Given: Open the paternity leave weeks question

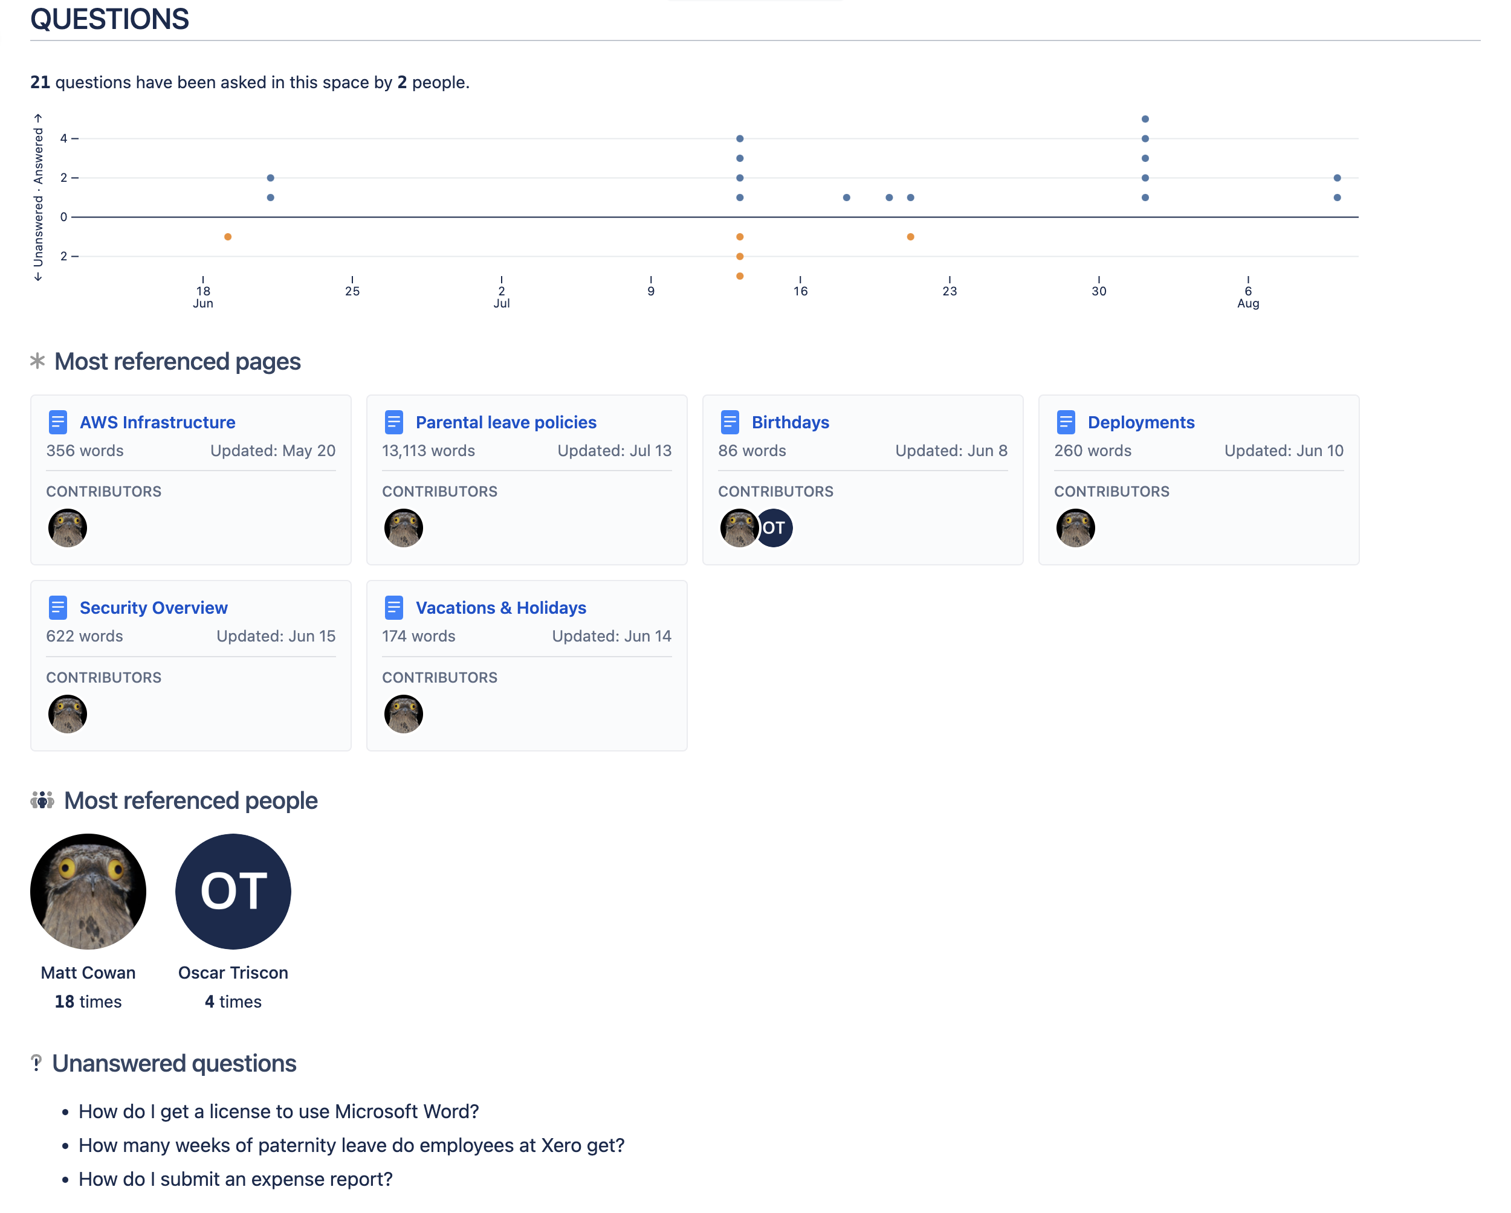Looking at the screenshot, I should (x=351, y=1145).
